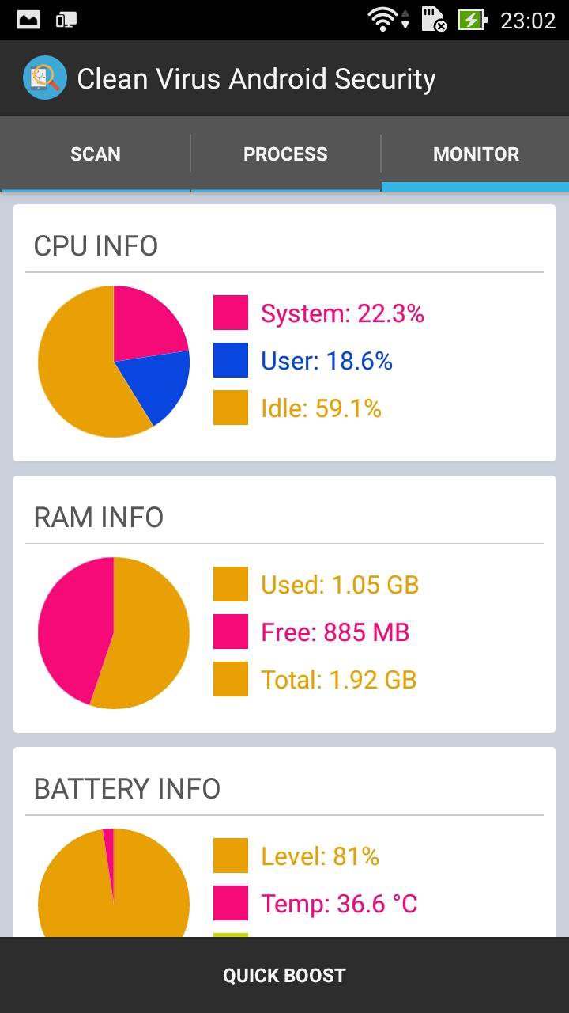
Task: Click the blue User color swatch
Action: click(x=231, y=360)
